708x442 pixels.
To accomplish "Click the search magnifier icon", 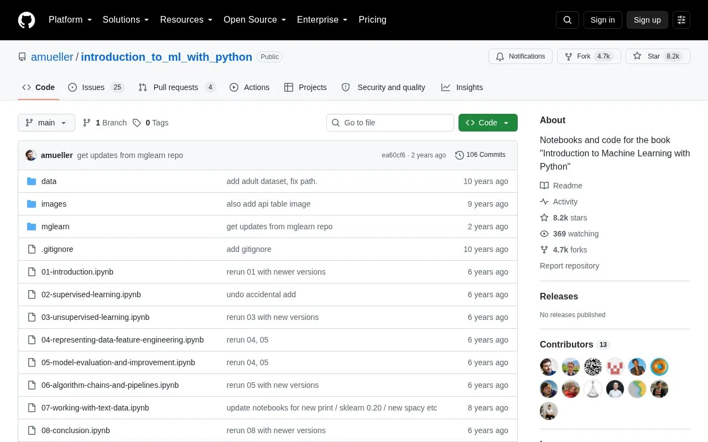I will coord(568,20).
